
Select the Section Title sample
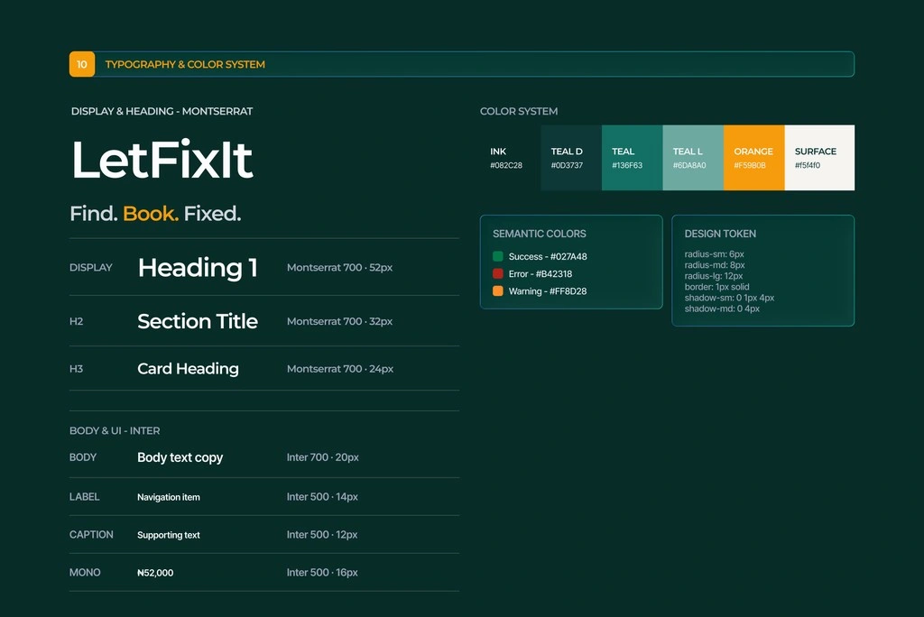coord(198,321)
